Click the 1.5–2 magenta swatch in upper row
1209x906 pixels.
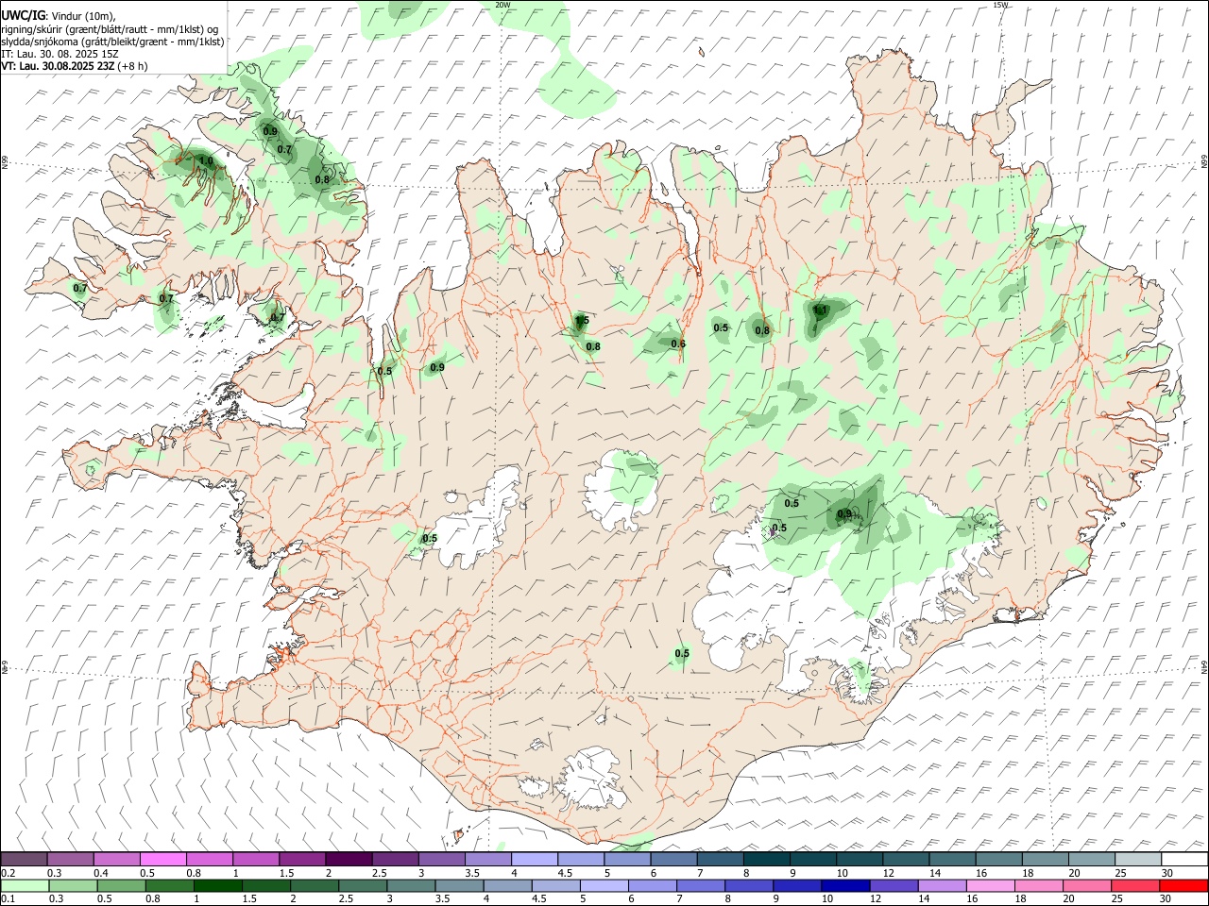[x=302, y=860]
